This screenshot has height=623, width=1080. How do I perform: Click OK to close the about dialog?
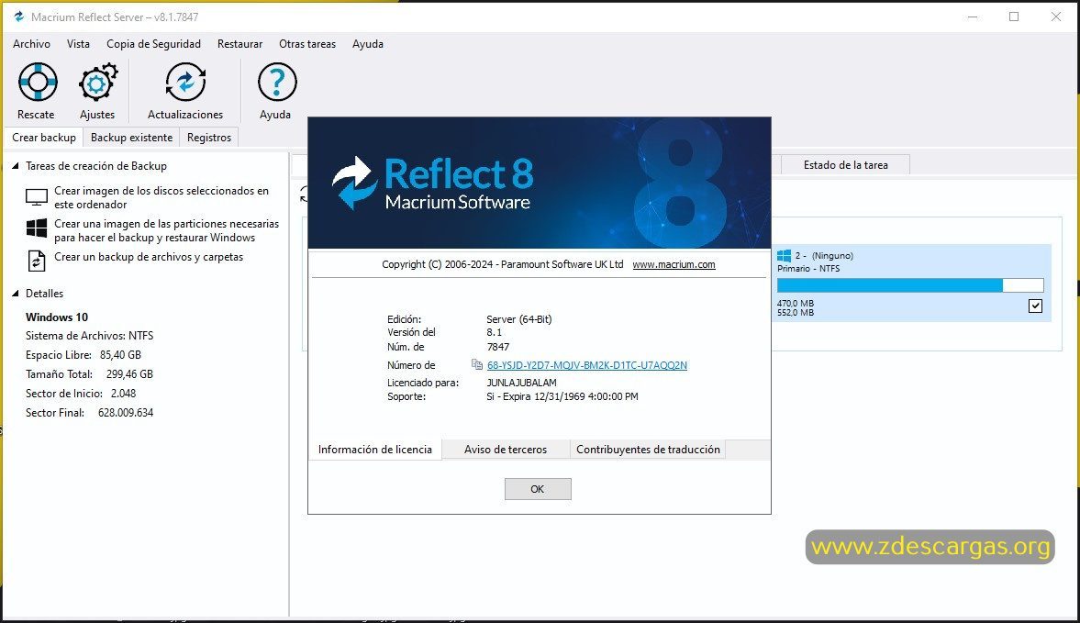click(x=537, y=489)
